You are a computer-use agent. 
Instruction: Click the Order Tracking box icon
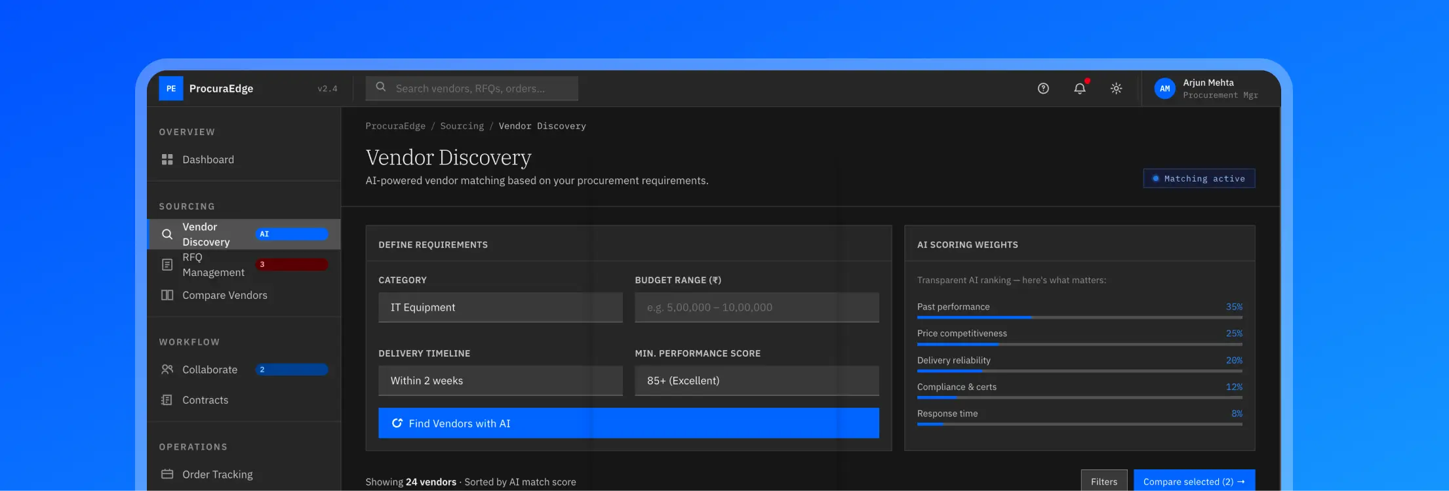[167, 474]
